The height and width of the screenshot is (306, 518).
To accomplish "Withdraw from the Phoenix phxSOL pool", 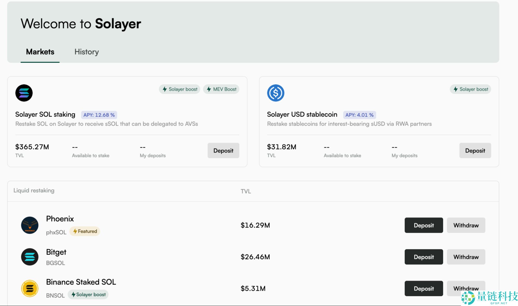I will (x=466, y=225).
